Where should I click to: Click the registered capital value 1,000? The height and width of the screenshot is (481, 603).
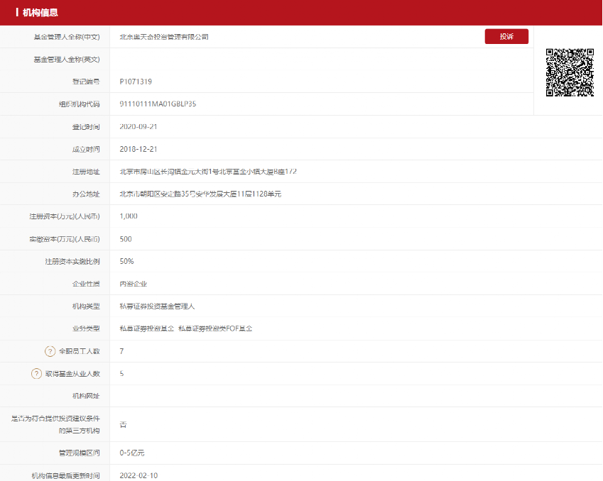pos(129,216)
